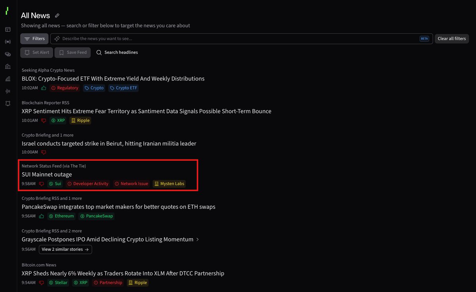476x292 pixels.
Task: Click the Set Alert button
Action: (x=36, y=52)
